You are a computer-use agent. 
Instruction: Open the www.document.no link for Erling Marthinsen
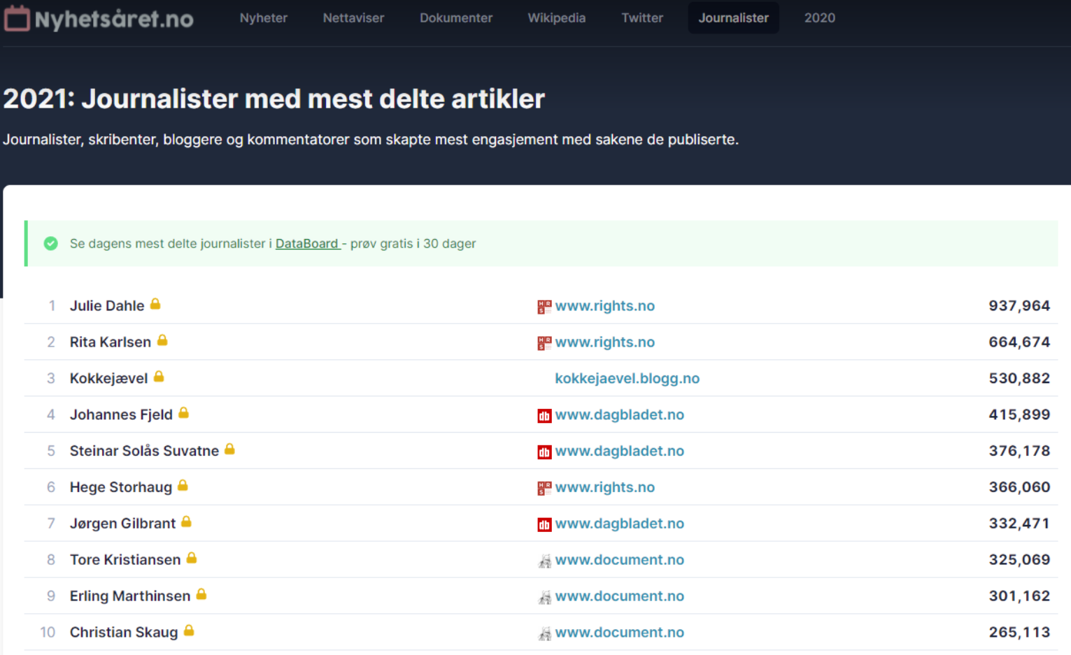619,596
